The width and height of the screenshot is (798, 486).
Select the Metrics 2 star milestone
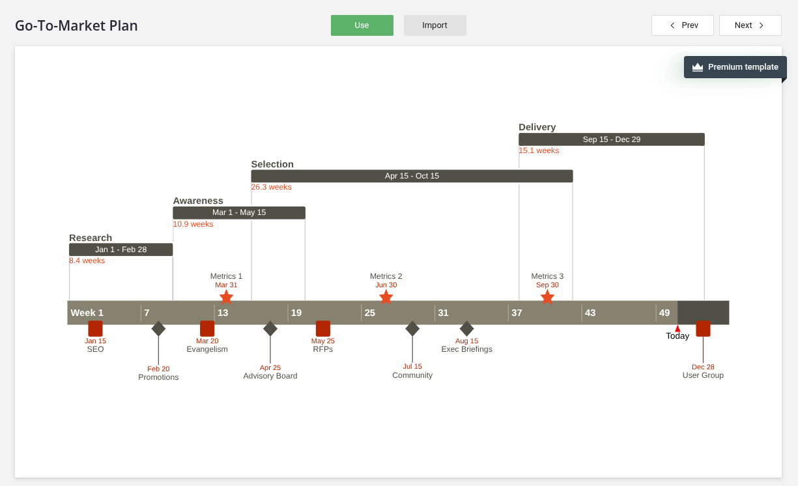click(x=386, y=297)
